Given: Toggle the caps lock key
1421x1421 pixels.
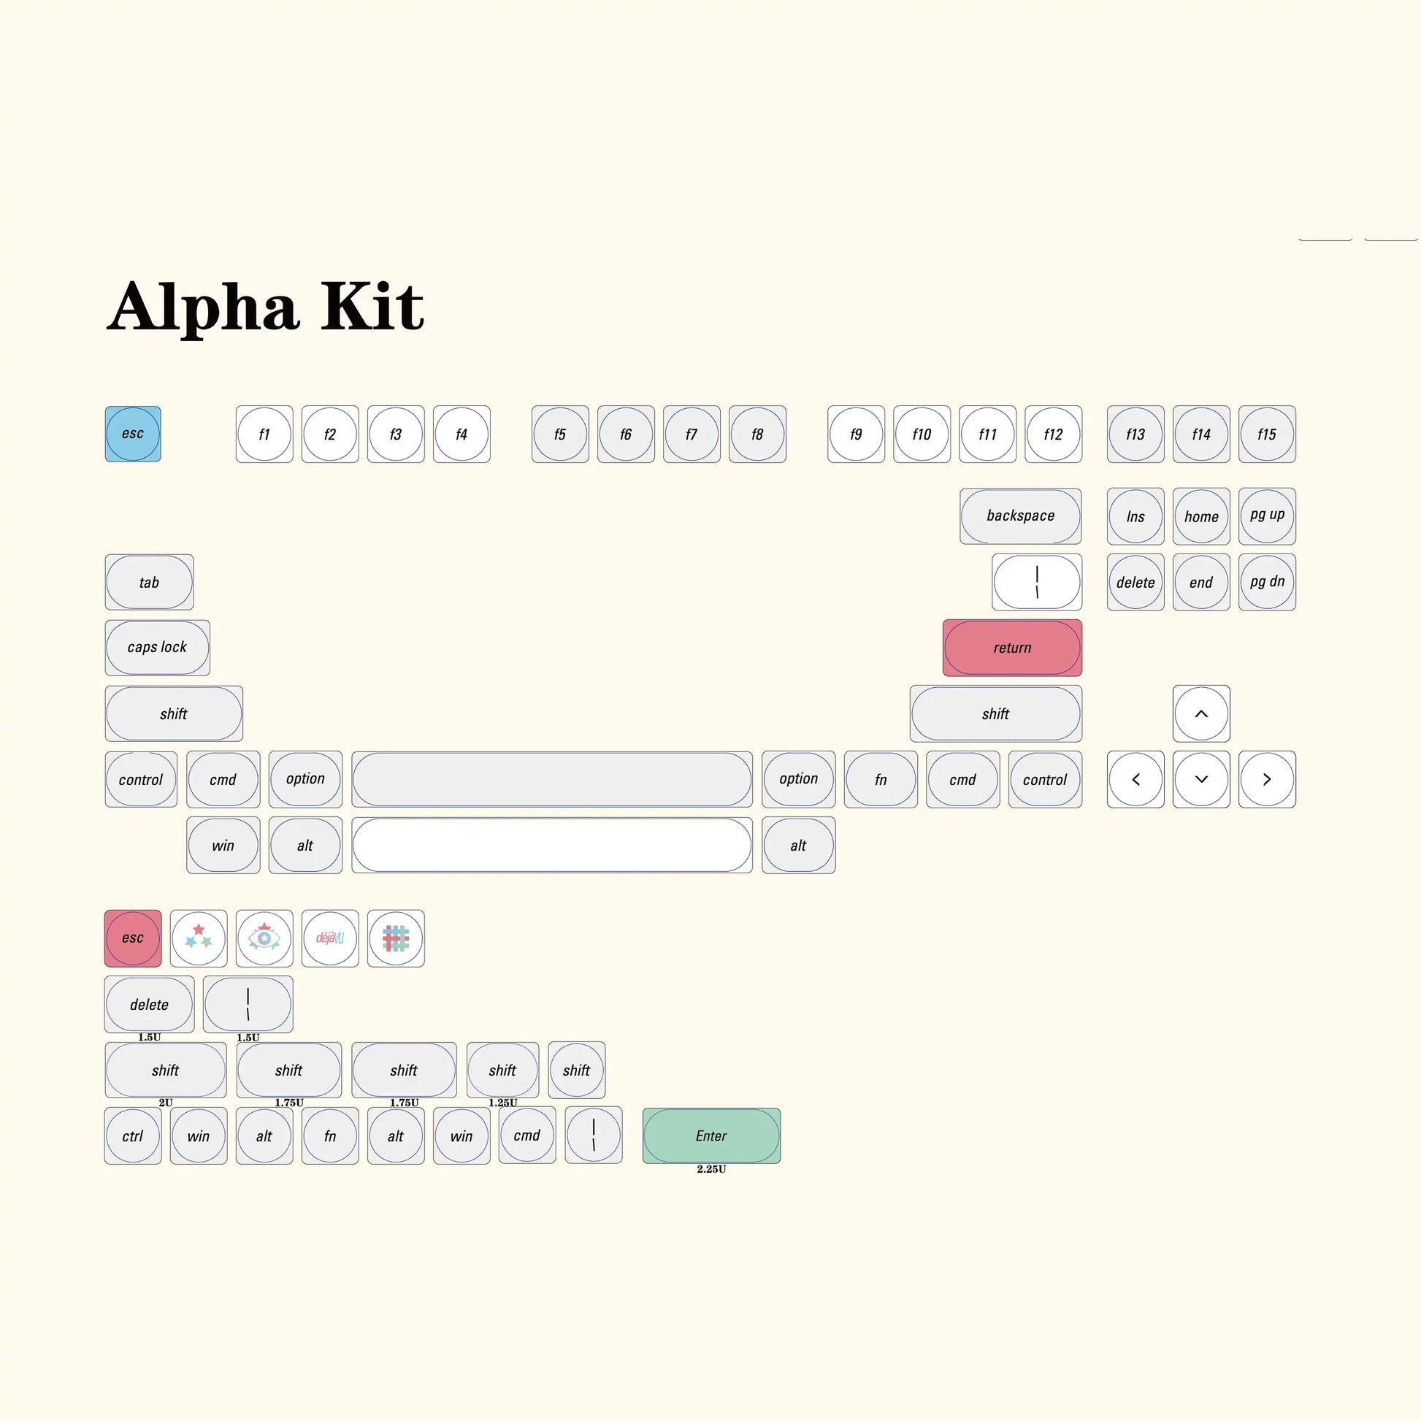Looking at the screenshot, I should pyautogui.click(x=157, y=647).
